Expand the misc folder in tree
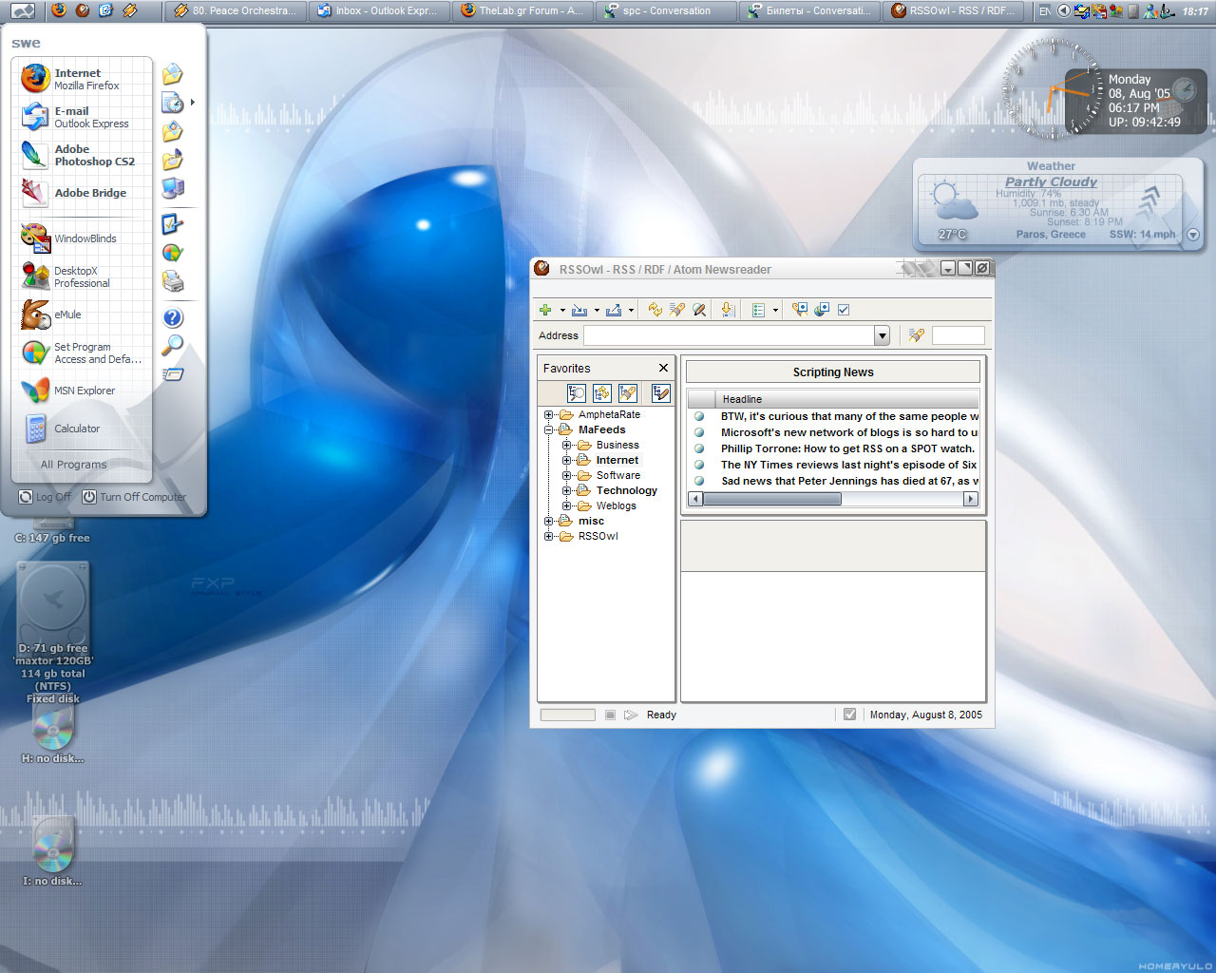This screenshot has height=973, width=1216. coord(548,521)
